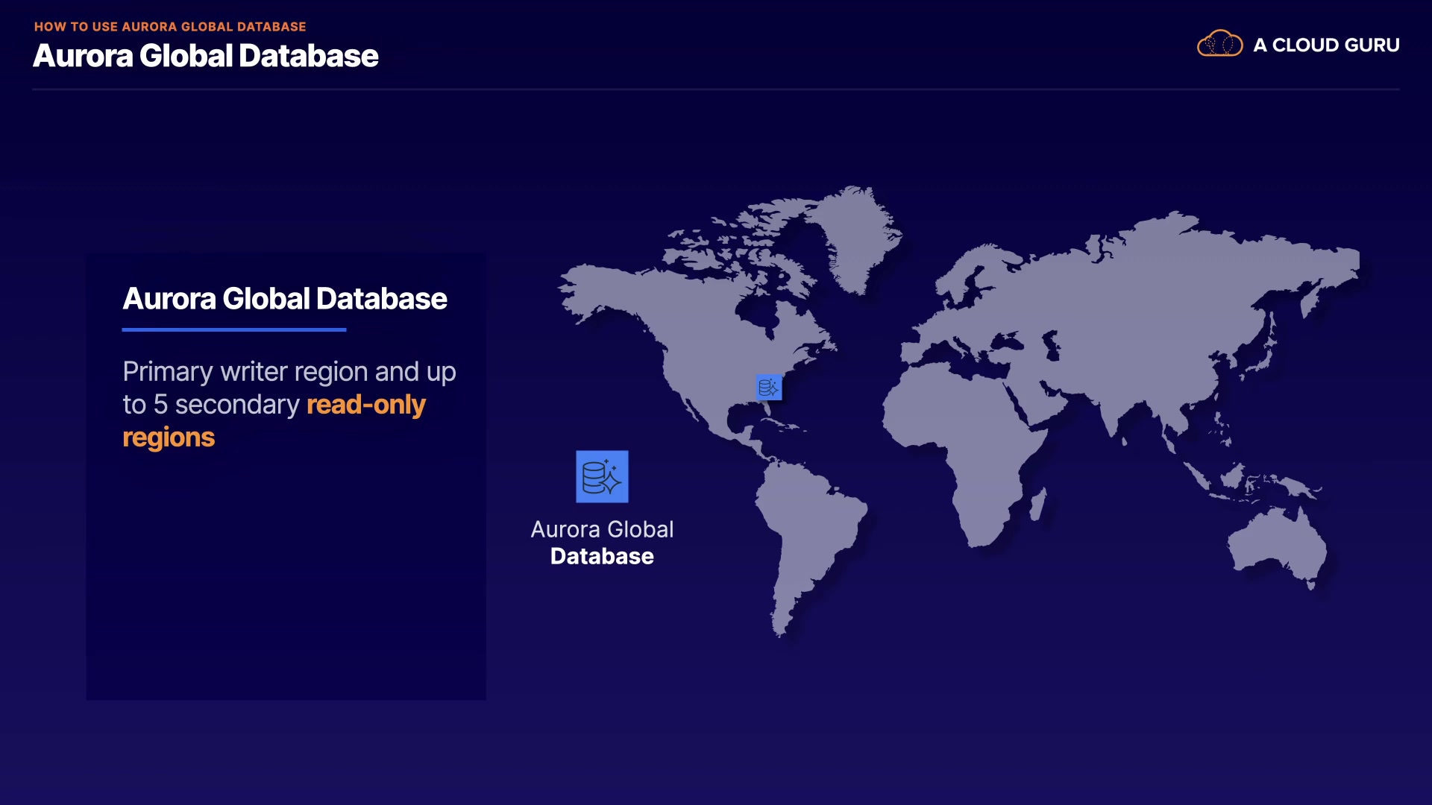Click the orange 'regions' word in panel

coord(169,438)
